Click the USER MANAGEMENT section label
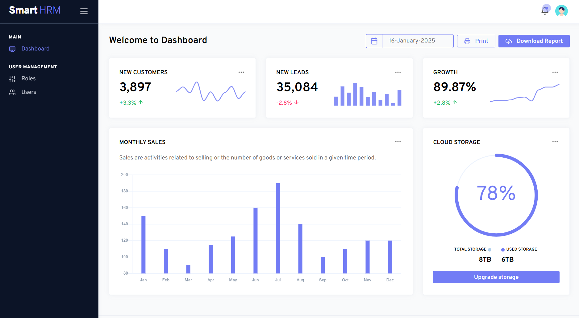Screen dimensions: 579x318 tap(33, 67)
